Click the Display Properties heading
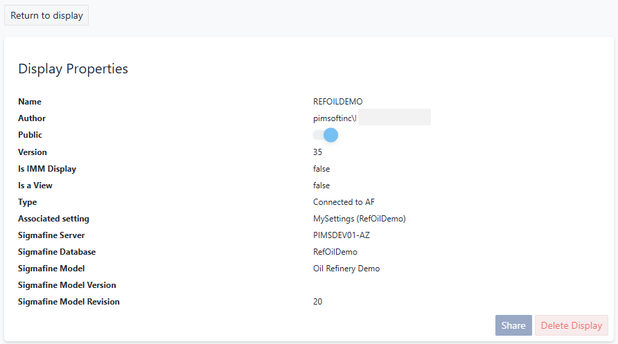618x344 pixels. (x=73, y=69)
